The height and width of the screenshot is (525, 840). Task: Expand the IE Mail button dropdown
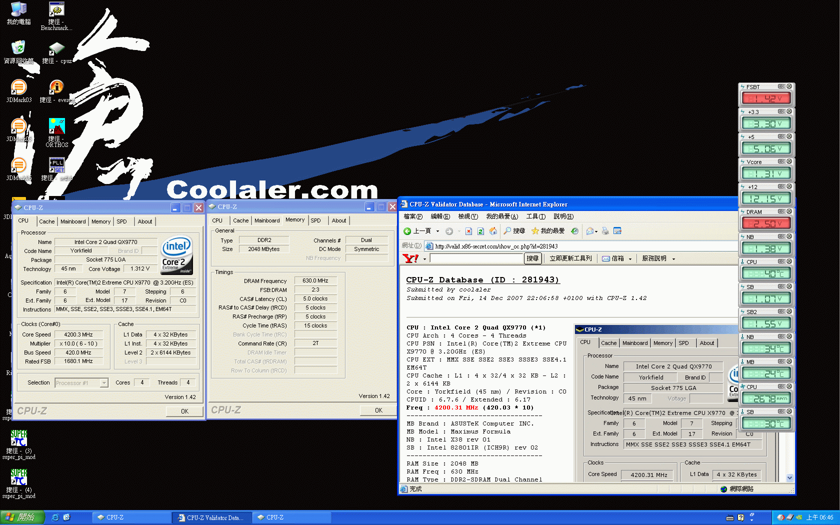click(x=596, y=231)
